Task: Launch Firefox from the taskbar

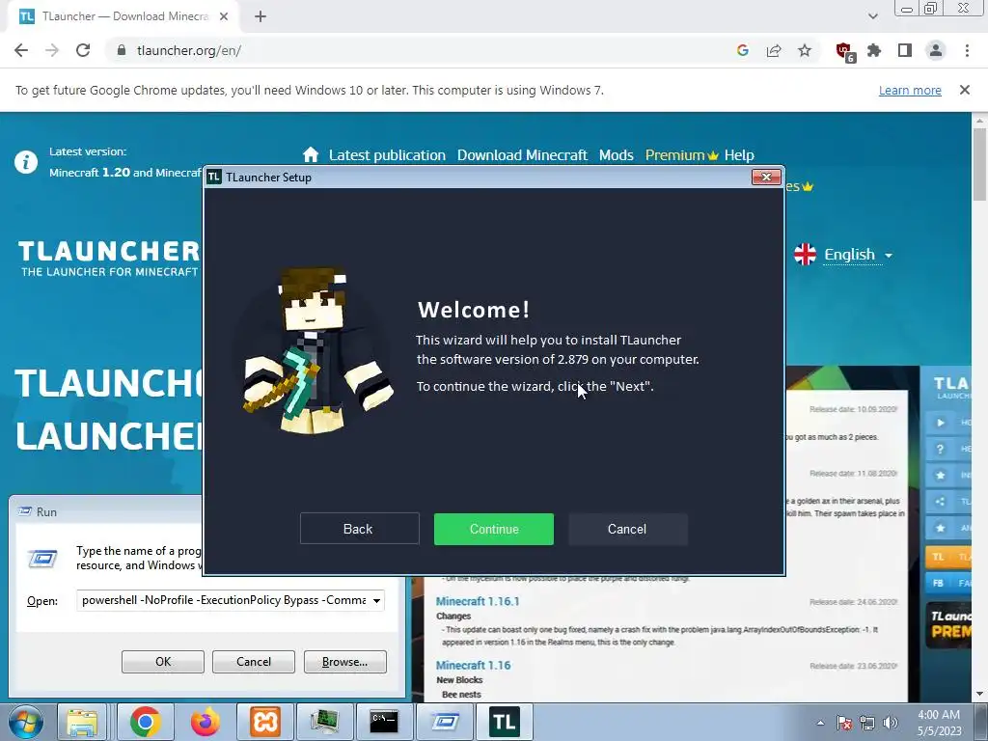Action: (206, 722)
